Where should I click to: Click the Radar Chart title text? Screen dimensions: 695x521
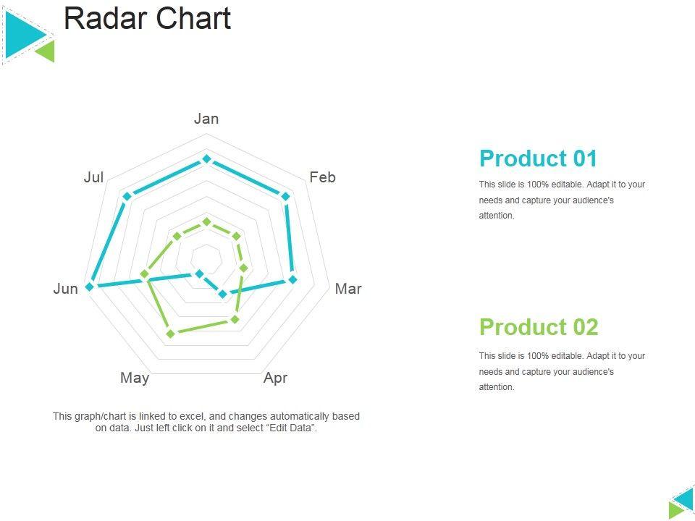tap(148, 18)
